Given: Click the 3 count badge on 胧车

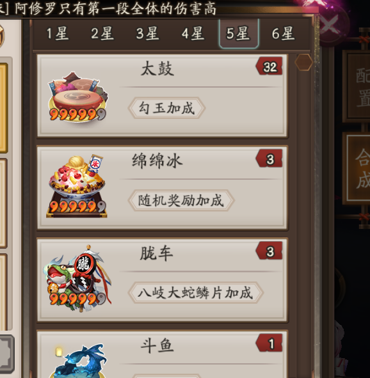Looking at the screenshot, I should (269, 251).
